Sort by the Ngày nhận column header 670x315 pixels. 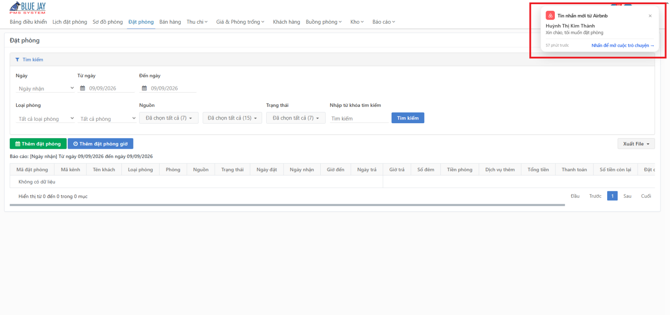point(302,170)
